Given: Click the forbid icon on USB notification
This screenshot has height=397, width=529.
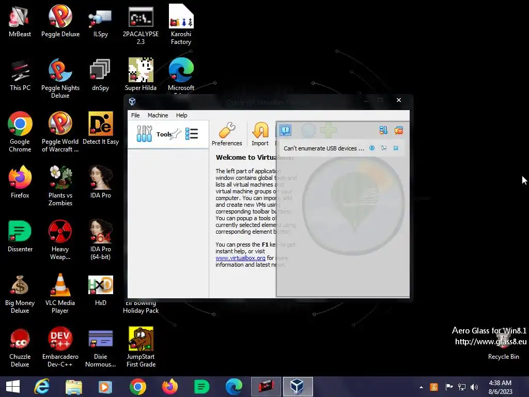Looking at the screenshot, I should [384, 148].
